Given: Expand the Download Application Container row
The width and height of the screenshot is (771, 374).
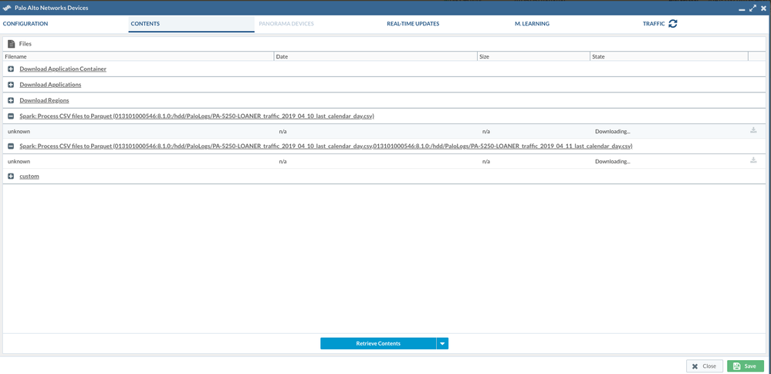Looking at the screenshot, I should click(11, 69).
